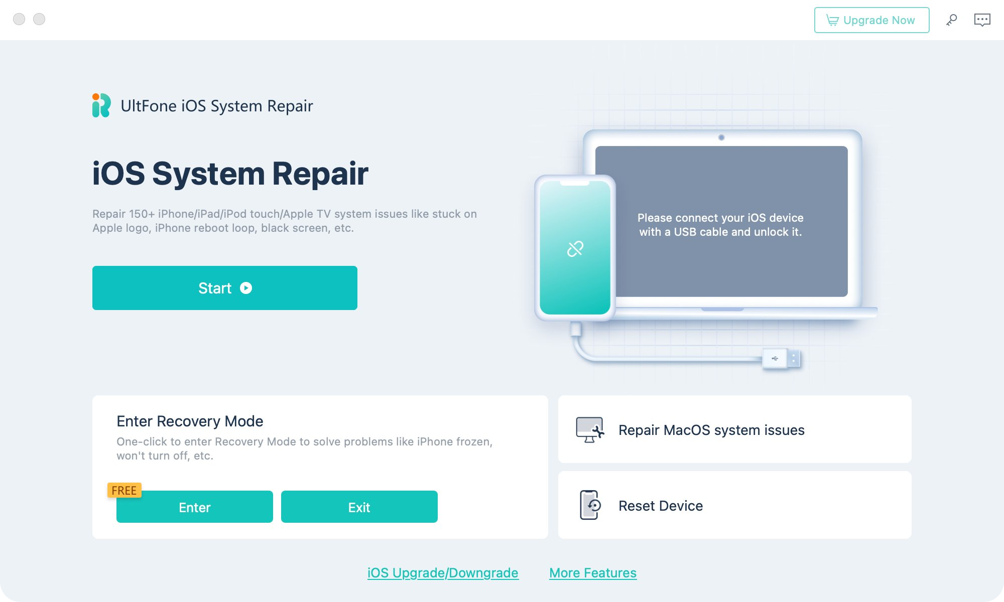This screenshot has width=1004, height=602.
Task: Open the Reset Device option
Action: pos(735,505)
